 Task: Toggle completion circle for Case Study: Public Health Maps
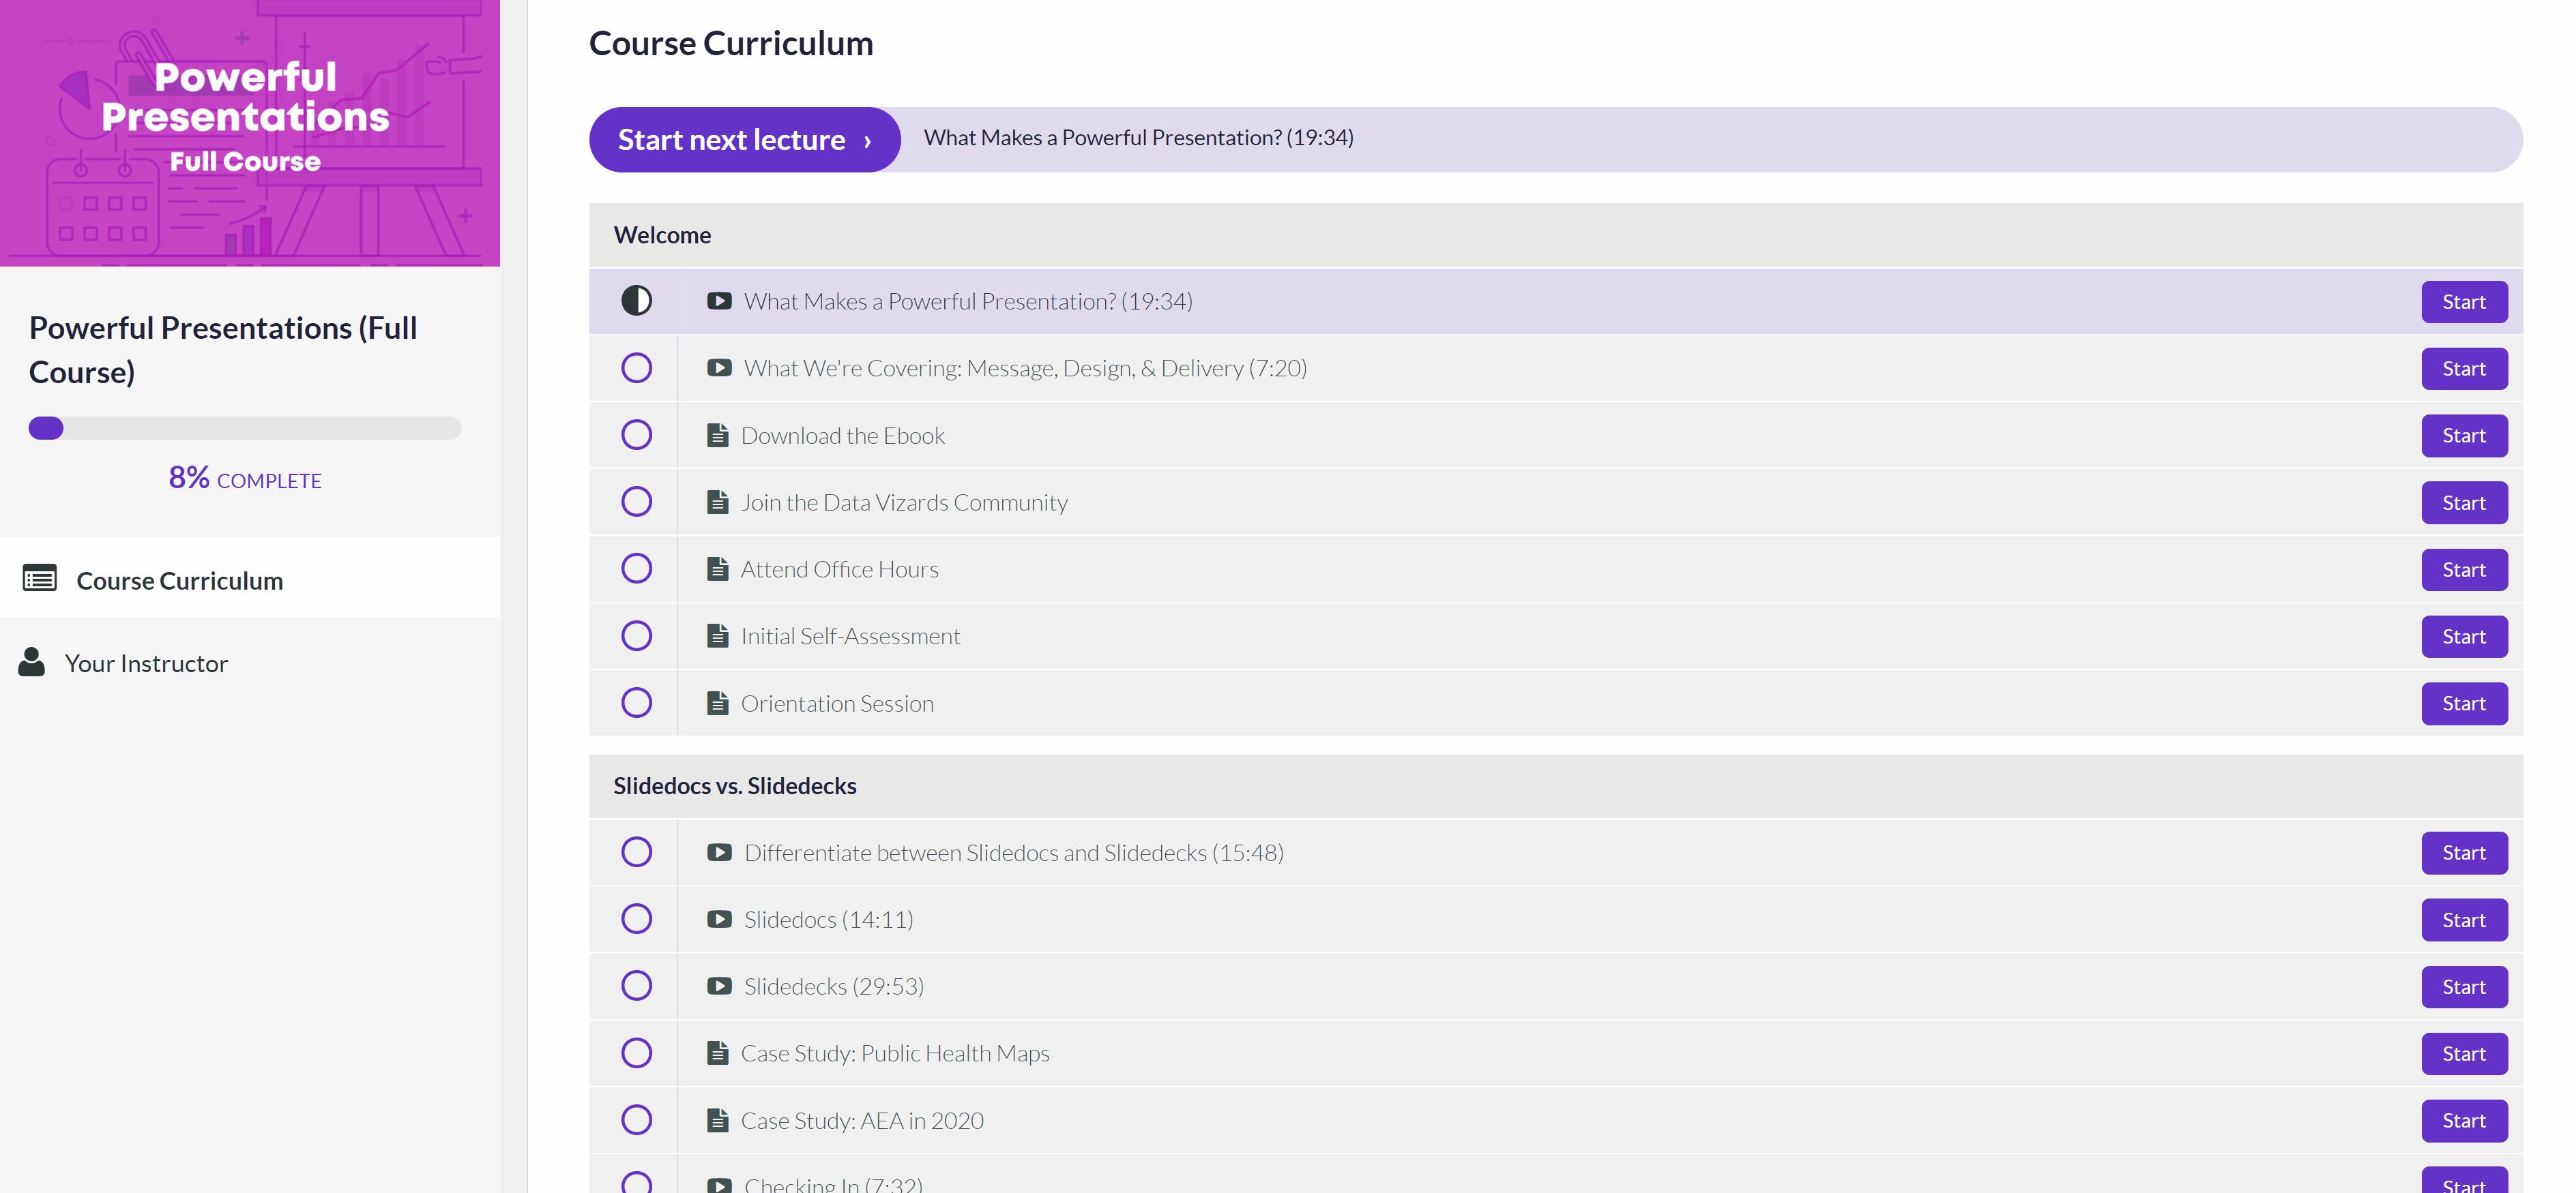[x=637, y=1053]
